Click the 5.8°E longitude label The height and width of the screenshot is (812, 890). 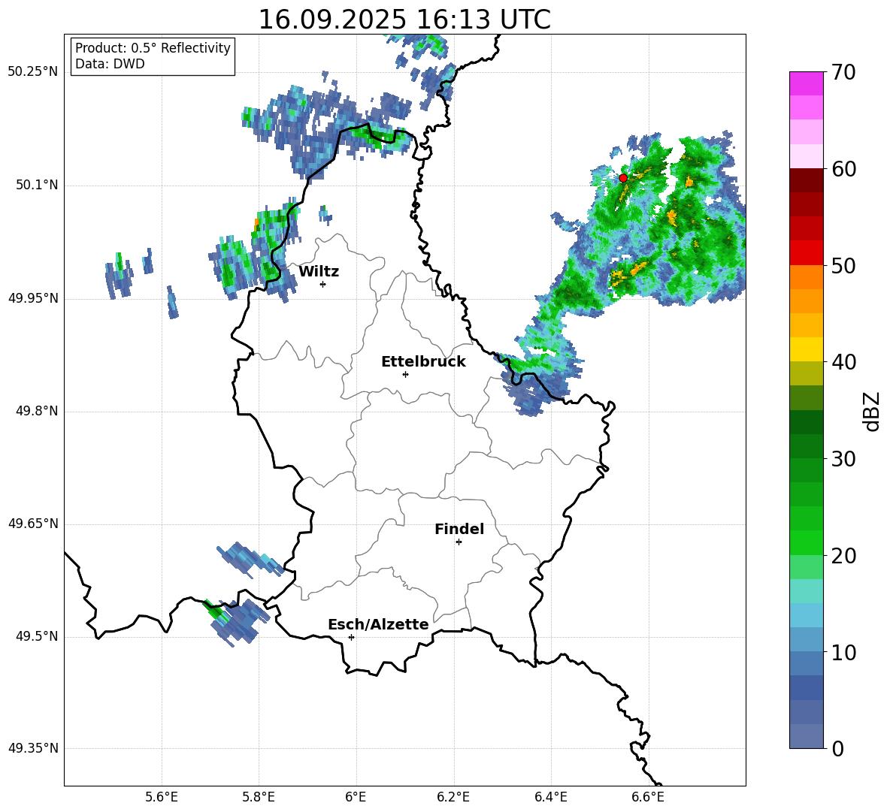point(259,798)
